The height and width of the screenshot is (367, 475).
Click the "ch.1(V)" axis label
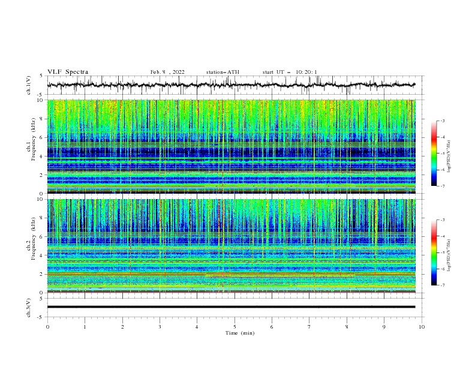[29, 85]
